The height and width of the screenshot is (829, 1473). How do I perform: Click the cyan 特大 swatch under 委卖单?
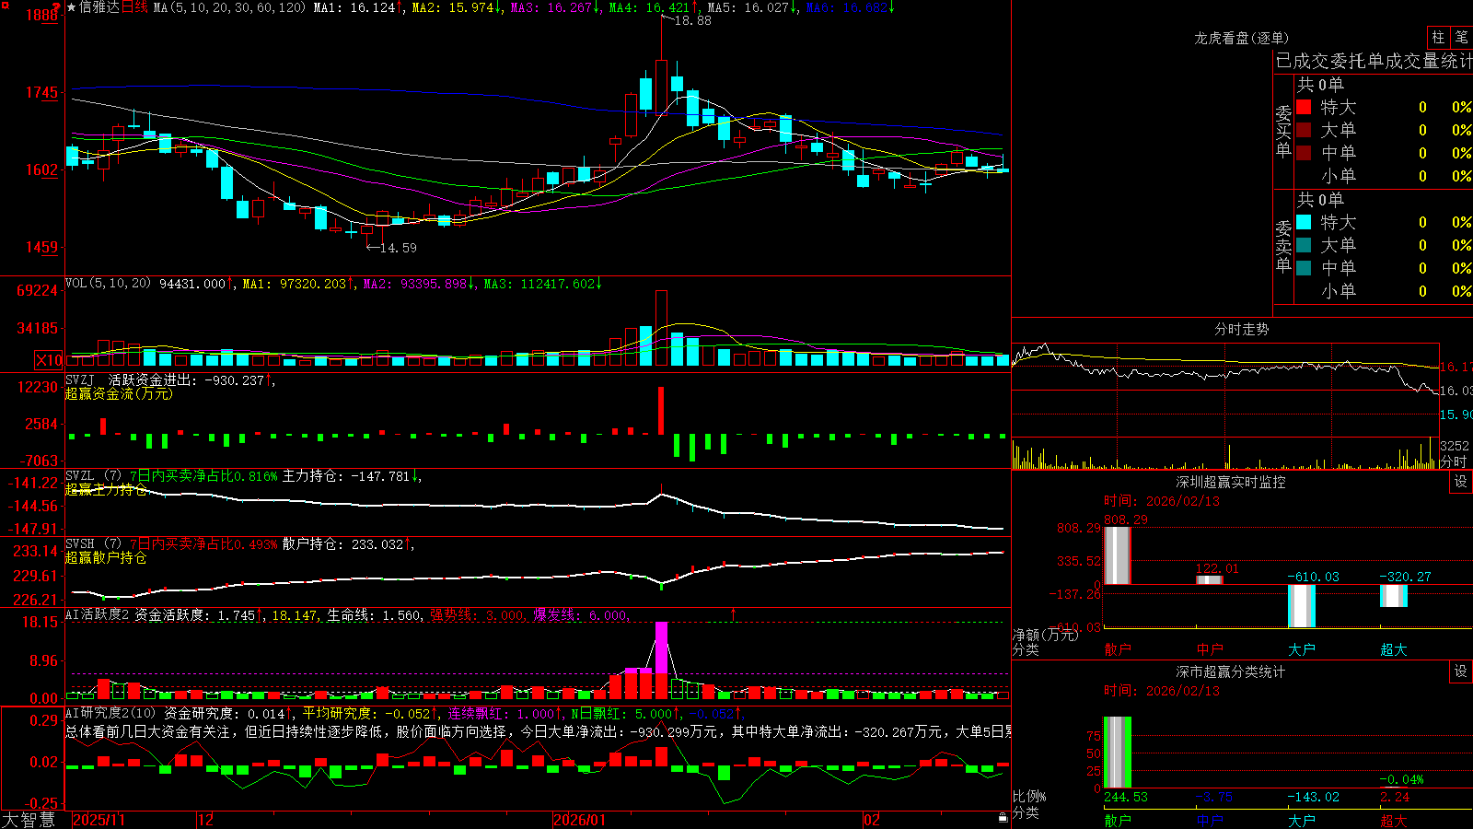click(x=1304, y=222)
